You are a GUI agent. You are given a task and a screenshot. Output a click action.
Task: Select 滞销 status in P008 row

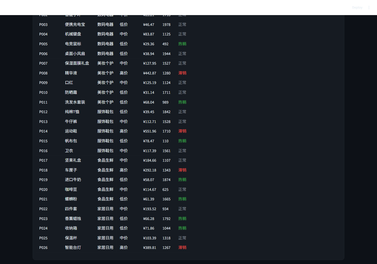click(182, 73)
